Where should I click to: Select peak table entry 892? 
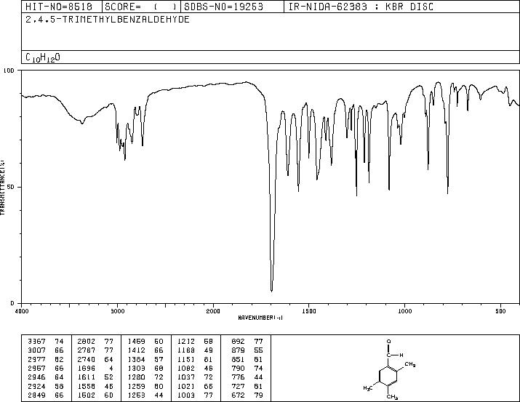coord(238,342)
